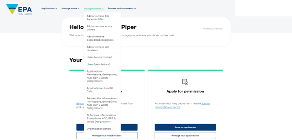This screenshot has height=140, width=292.
Task: Click the Start an application button
Action: (185, 127)
